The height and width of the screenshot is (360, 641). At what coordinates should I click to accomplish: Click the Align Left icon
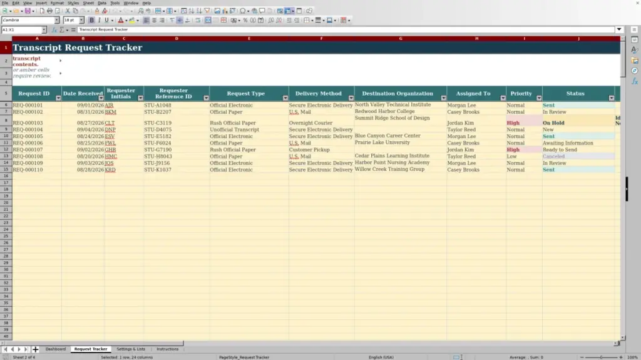click(146, 20)
